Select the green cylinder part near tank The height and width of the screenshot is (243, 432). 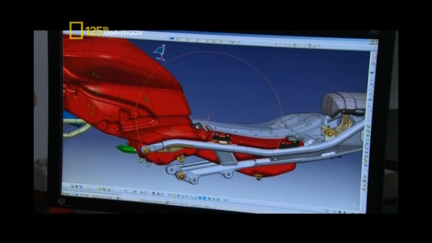(x=127, y=149)
